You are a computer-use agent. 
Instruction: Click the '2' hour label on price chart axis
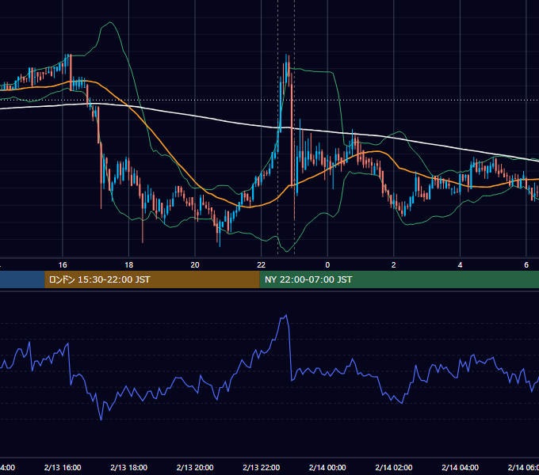394,265
